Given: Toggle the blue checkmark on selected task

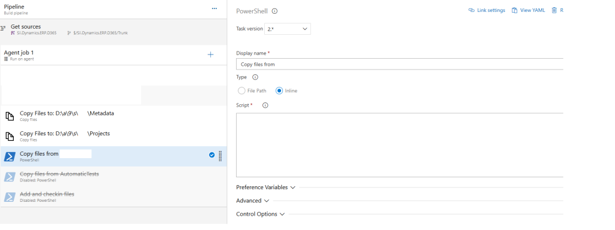Looking at the screenshot, I should pos(212,155).
